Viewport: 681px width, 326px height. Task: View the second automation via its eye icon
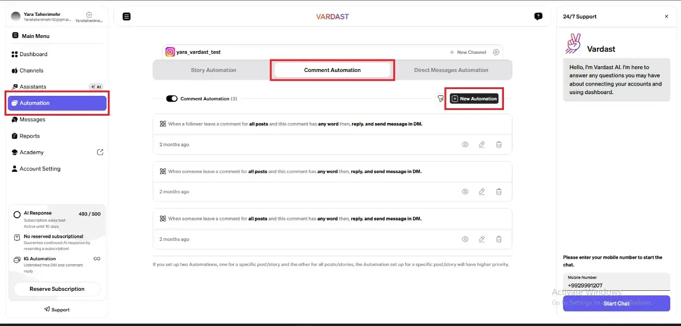pyautogui.click(x=465, y=192)
